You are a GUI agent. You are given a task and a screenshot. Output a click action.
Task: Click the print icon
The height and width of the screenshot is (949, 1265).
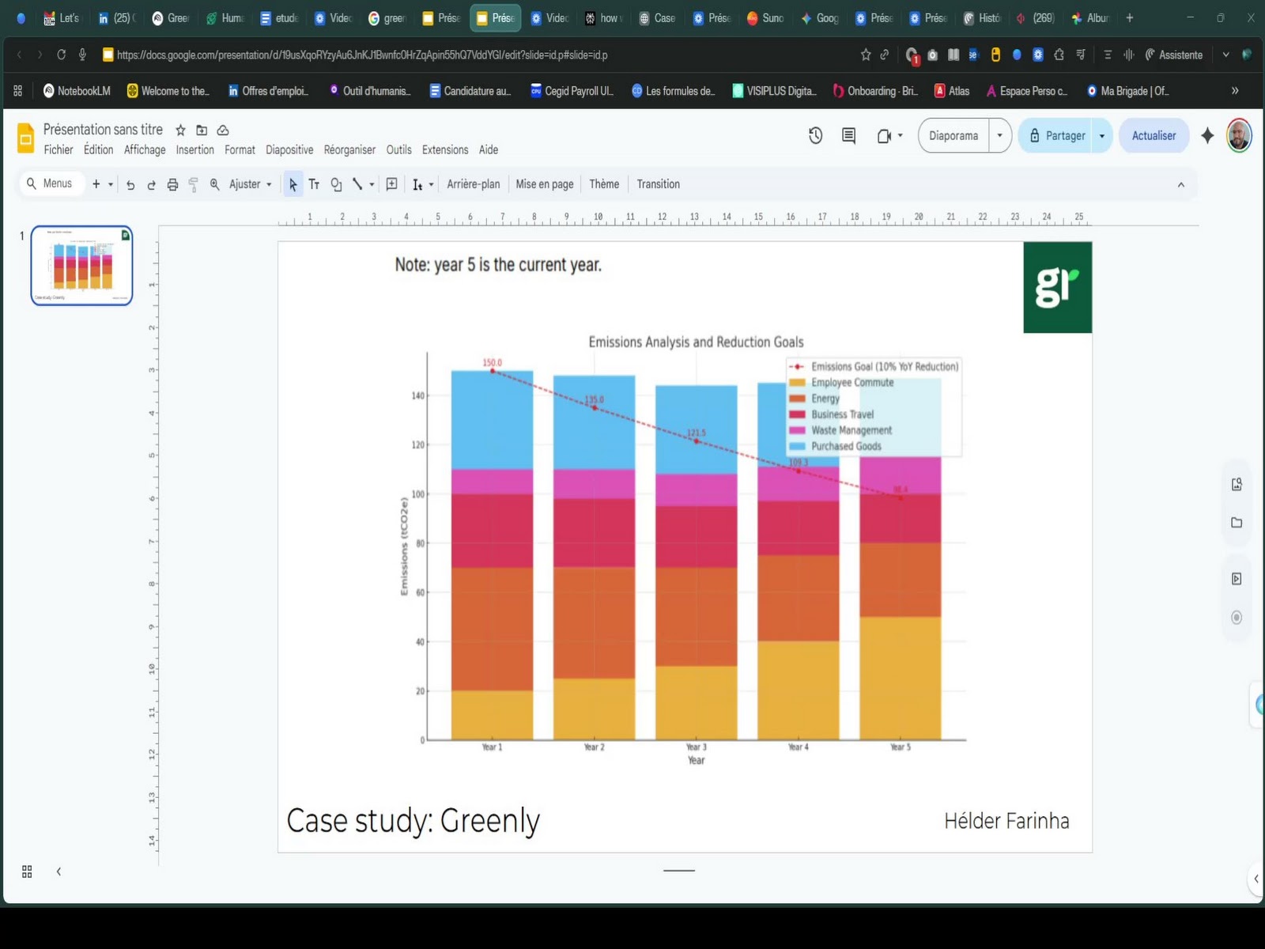tap(172, 184)
